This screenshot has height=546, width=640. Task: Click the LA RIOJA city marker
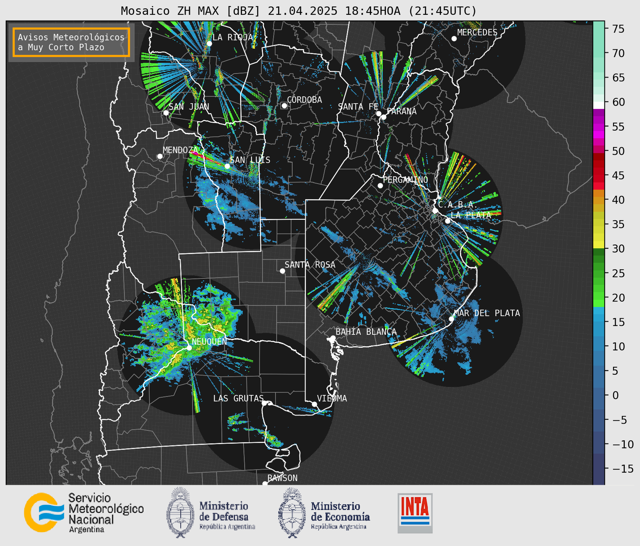[209, 44]
